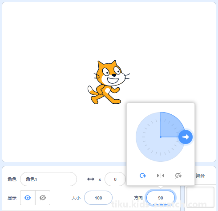Click the blue direction arrow handle

(186, 137)
